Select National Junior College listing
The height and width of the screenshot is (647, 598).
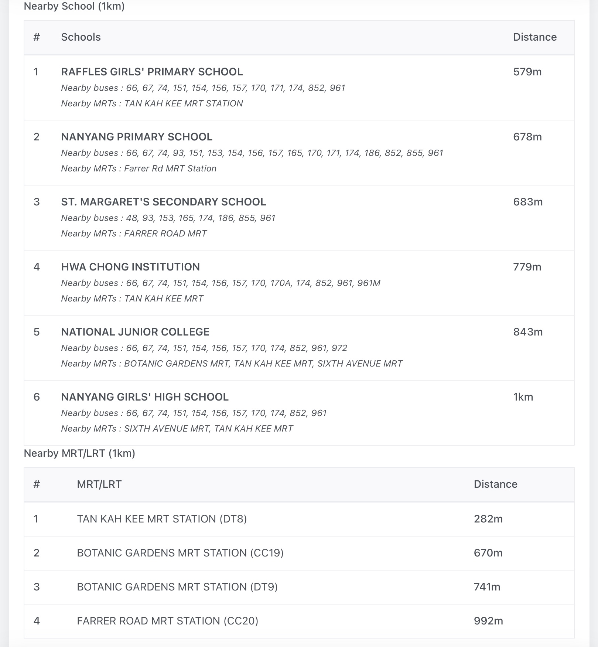coord(135,332)
